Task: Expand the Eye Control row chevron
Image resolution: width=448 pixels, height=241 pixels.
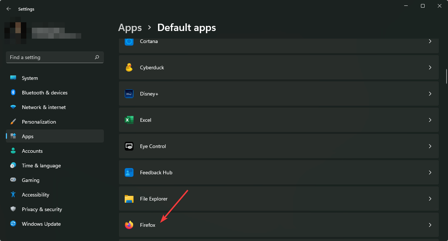Action: pos(430,146)
